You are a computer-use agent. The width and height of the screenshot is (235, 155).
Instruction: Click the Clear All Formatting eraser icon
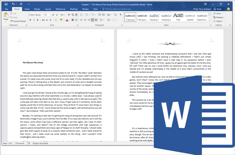click(69, 15)
